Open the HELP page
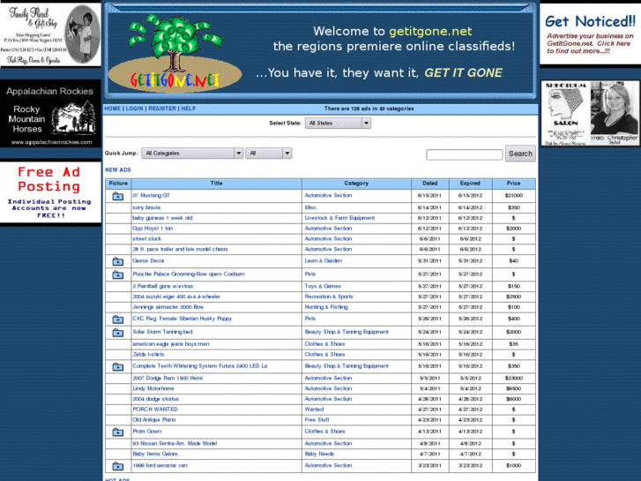 point(189,109)
